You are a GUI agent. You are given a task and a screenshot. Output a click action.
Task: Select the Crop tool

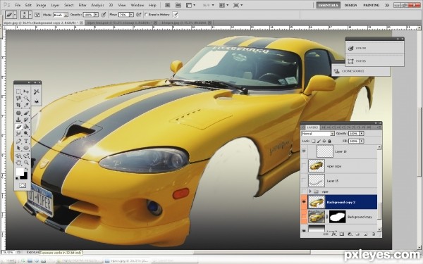click(x=18, y=105)
